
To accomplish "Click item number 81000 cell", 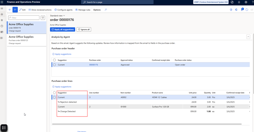I will 123,107.
